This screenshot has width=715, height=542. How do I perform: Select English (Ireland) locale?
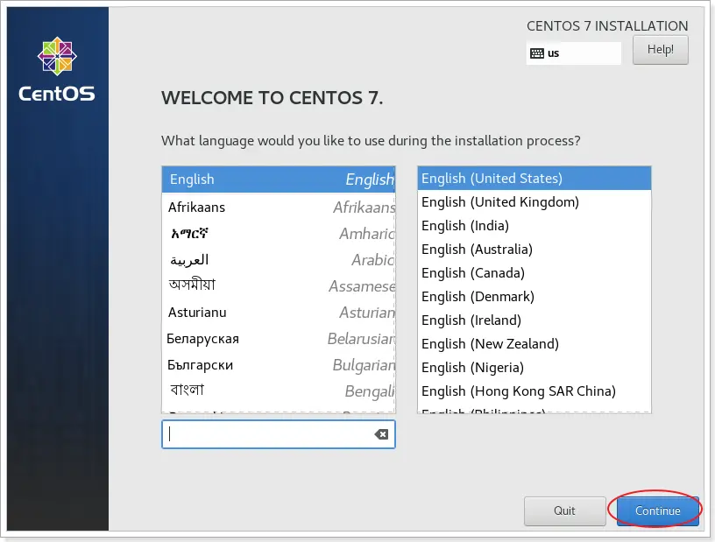coord(534,320)
